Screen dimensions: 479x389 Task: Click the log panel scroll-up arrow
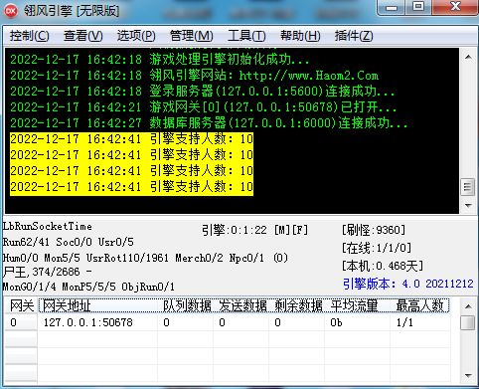click(468, 57)
